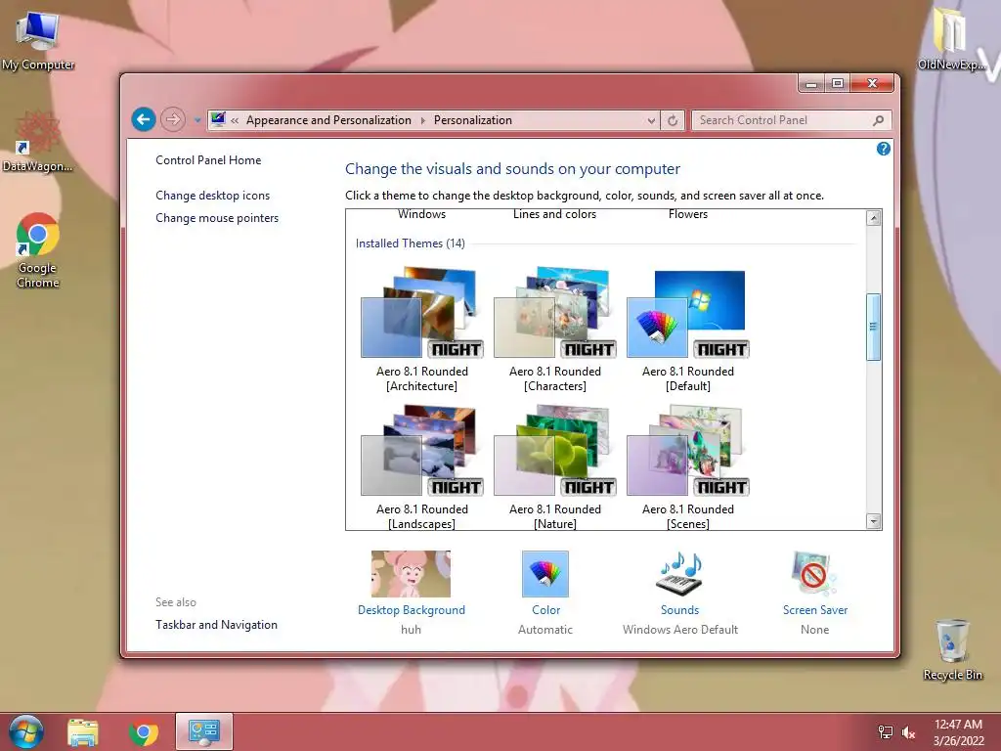Click the theme list scroll up arrow
Image resolution: width=1001 pixels, height=751 pixels.
(x=873, y=218)
